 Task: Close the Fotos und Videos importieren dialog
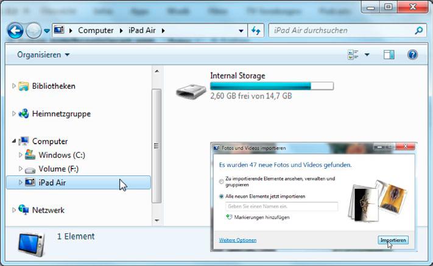[406, 147]
